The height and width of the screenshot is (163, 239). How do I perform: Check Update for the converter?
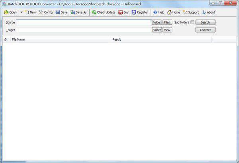104,12
